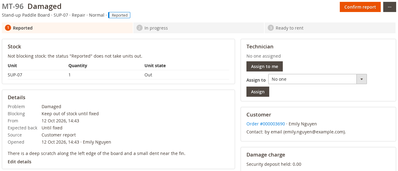Viewport: 398px width, 171px height.
Task: Click the Assign button
Action: tap(258, 92)
